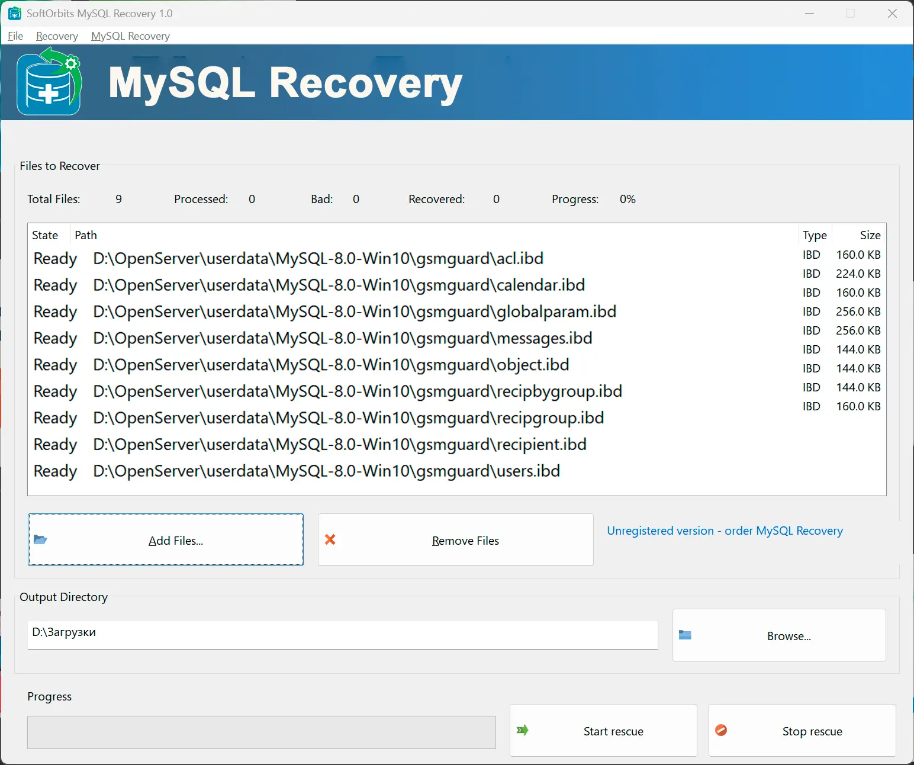Viewport: 914px width, 765px height.
Task: Open the Recovery menu
Action: [56, 36]
